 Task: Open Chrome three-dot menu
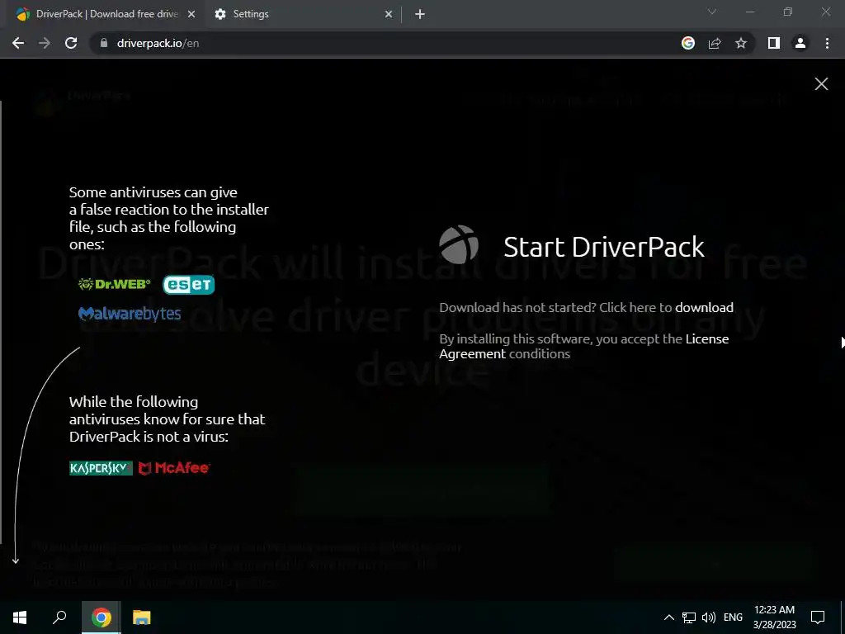pos(827,43)
